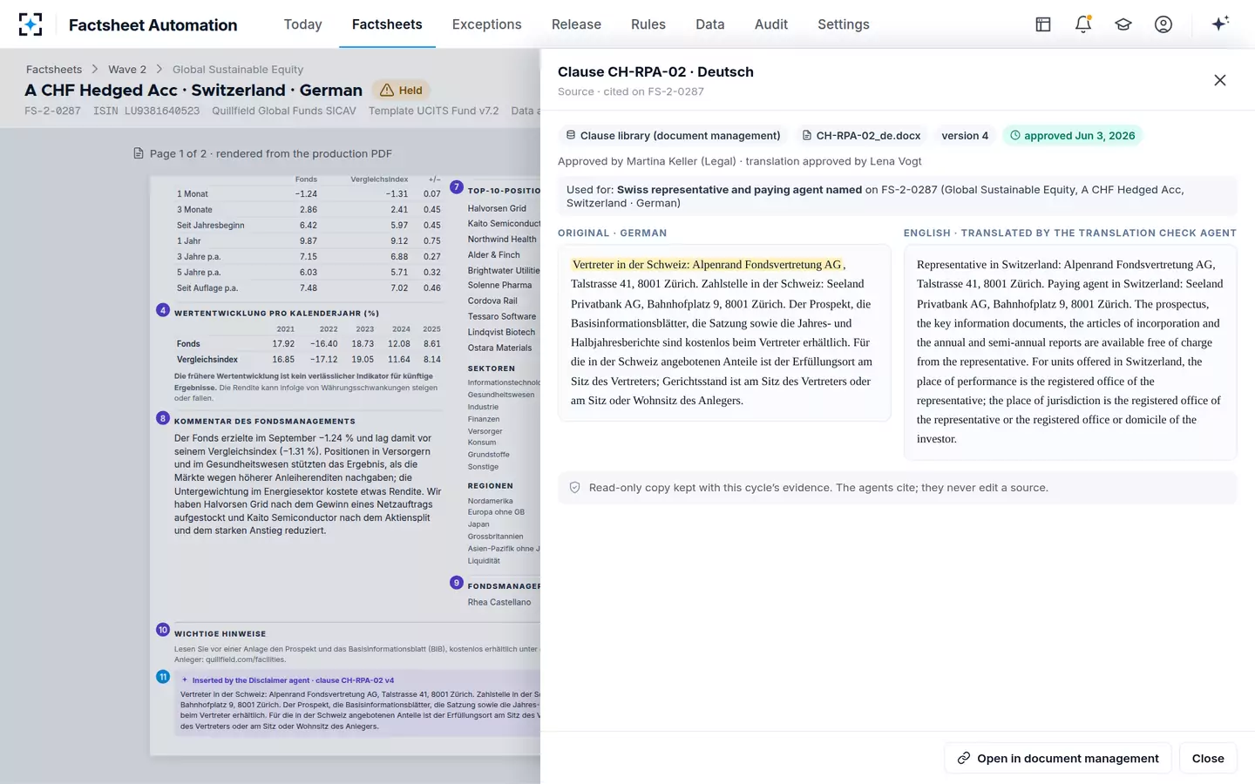Click the highlighted Vertreter in der Schweiz text

tap(707, 265)
